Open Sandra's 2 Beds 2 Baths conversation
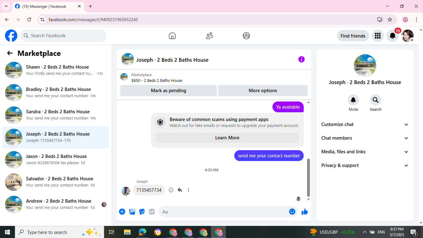The image size is (423, 238). point(56,115)
